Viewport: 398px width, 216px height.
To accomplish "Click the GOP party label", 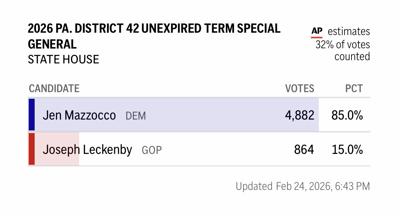I will click(x=152, y=150).
